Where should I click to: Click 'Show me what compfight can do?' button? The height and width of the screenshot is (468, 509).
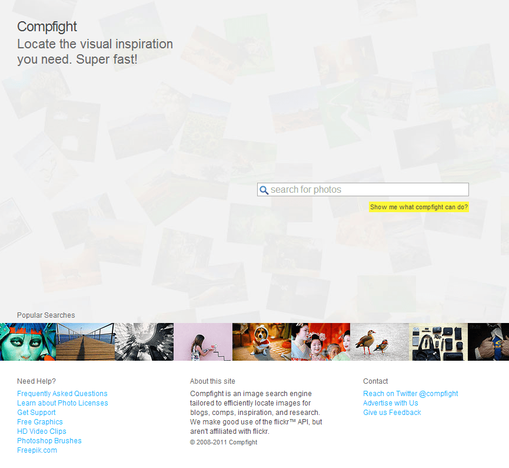point(419,207)
